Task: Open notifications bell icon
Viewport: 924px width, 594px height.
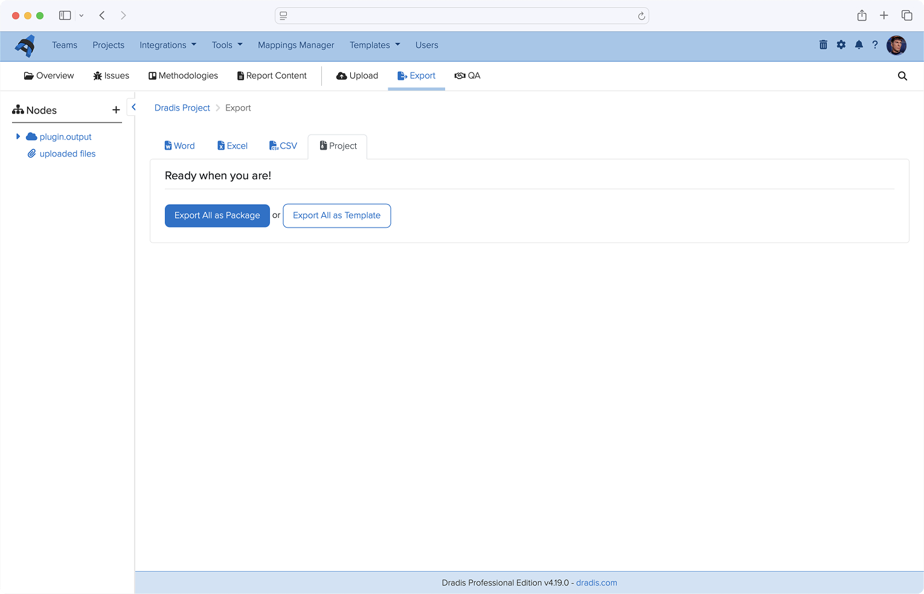Action: (x=859, y=45)
